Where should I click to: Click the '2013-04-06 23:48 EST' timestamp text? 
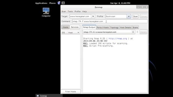(95, 41)
